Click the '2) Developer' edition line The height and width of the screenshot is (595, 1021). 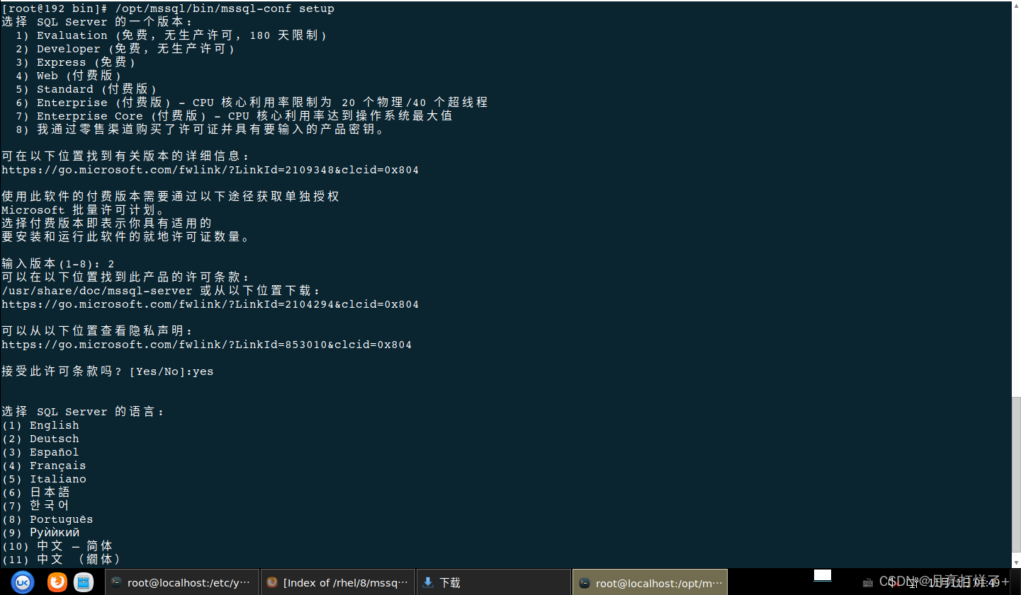coord(125,49)
